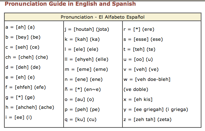Click the ch = [cheh] (che) entry

point(27,57)
